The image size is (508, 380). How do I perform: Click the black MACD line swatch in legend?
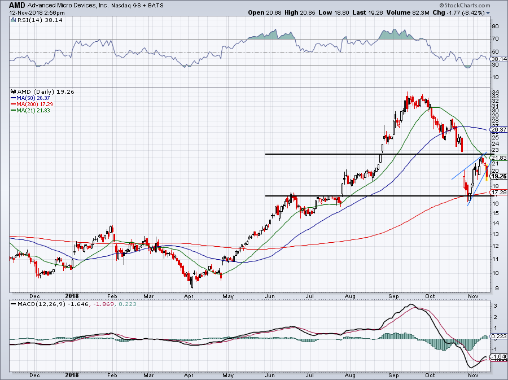pos(14,304)
